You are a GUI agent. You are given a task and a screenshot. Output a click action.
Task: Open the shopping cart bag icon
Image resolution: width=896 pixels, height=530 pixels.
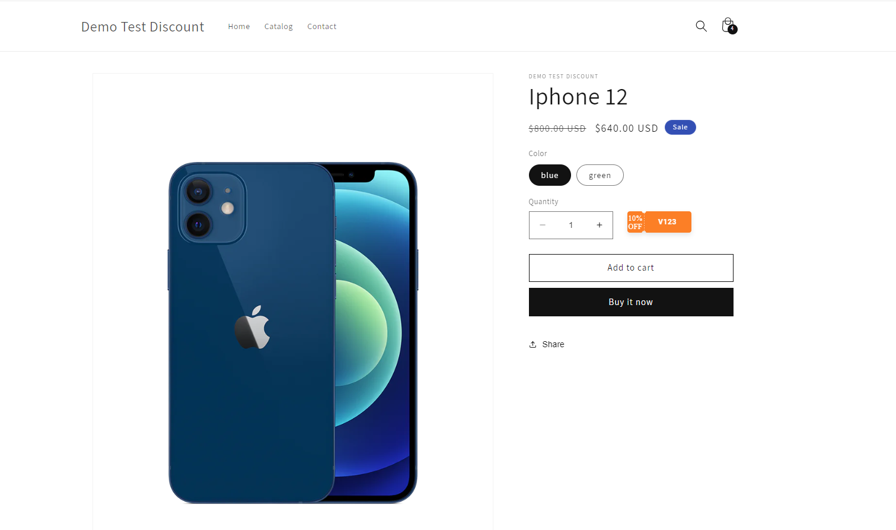pos(728,26)
